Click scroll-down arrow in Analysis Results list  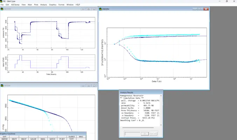[x=161, y=125]
